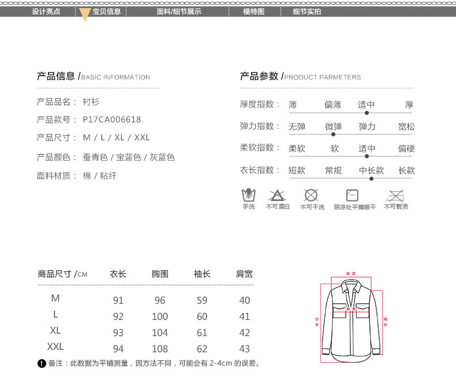Select the 细节实拍 tab
Screen dimensions: 456x384
click(x=307, y=12)
